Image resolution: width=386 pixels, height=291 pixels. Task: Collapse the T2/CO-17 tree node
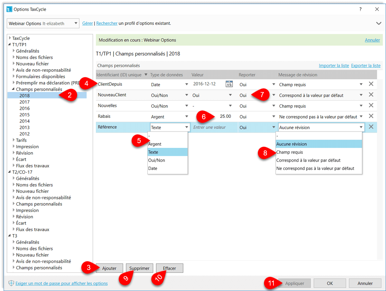click(10, 172)
